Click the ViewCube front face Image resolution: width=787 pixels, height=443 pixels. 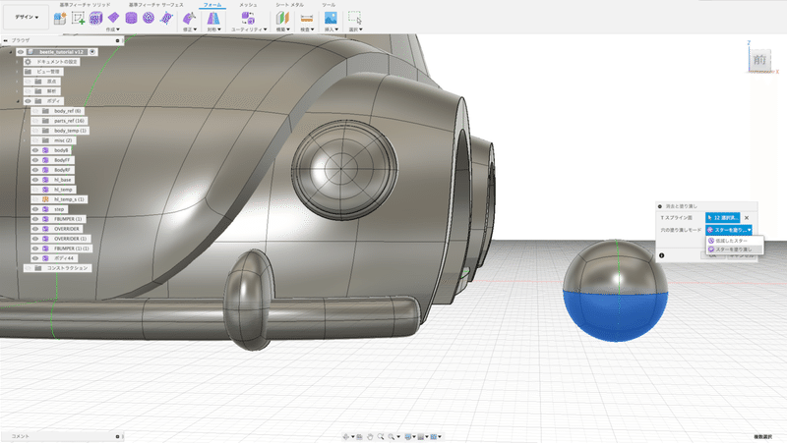tap(758, 61)
